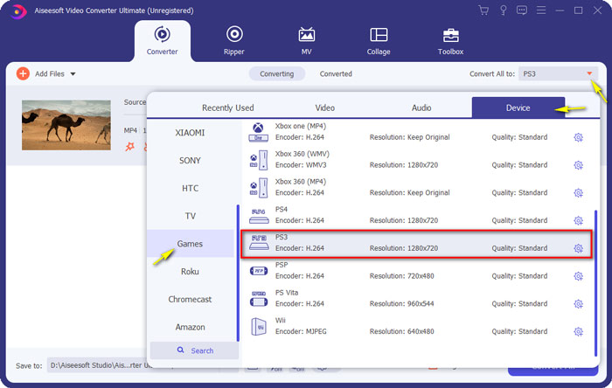Image resolution: width=612 pixels, height=388 pixels.
Task: Open settings gear for Xbox 360 (MP4)
Action: tap(579, 192)
